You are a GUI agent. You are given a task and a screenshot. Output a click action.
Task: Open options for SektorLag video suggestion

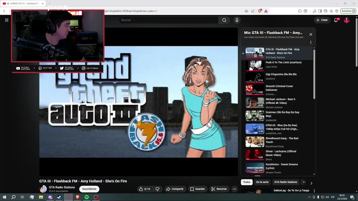click(x=314, y=191)
